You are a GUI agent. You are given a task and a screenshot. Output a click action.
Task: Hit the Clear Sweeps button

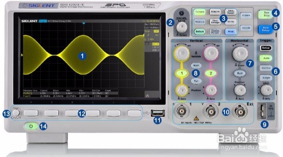tap(215, 22)
